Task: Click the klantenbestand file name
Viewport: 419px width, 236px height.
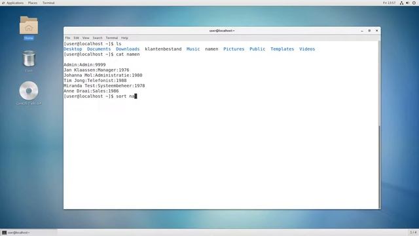Action: pos(163,49)
